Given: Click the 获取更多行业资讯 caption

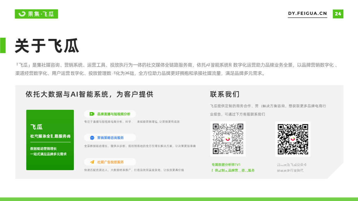Looking at the screenshot, I should click(x=290, y=170).
